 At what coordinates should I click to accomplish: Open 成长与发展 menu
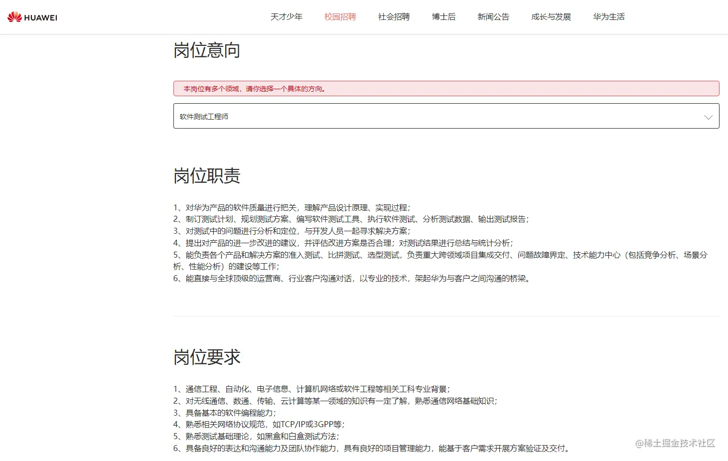click(x=551, y=17)
